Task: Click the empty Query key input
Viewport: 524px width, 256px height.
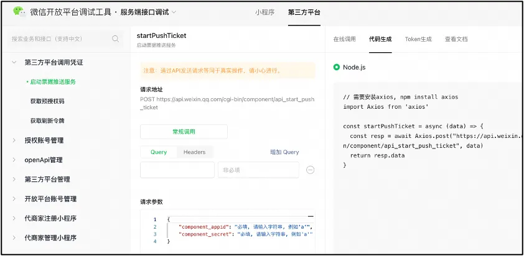Action: (x=177, y=170)
